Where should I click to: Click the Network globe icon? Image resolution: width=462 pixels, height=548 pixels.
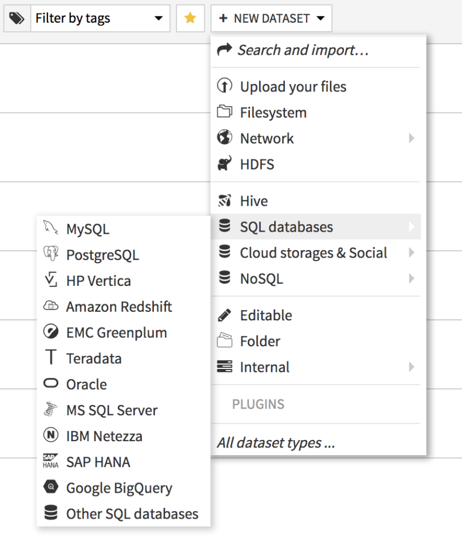224,137
